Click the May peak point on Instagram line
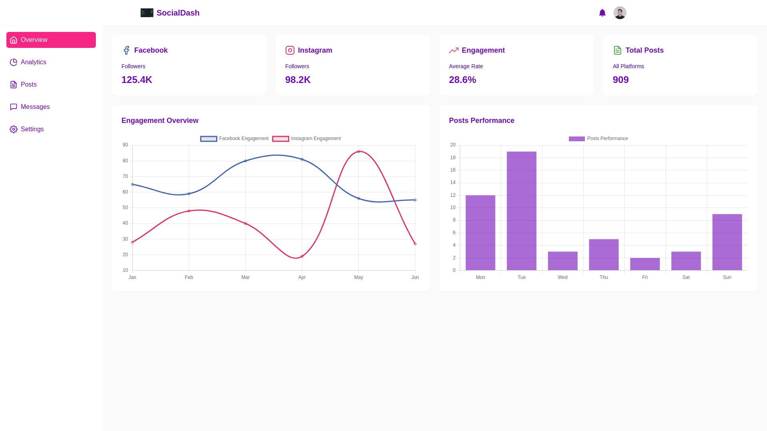 [359, 151]
